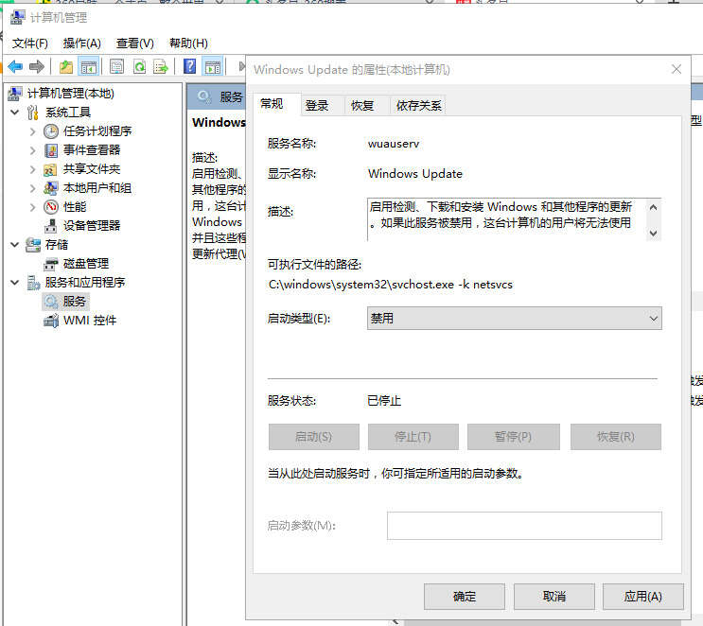Expand the 本地用户和组 node
703x626 pixels.
click(x=32, y=188)
